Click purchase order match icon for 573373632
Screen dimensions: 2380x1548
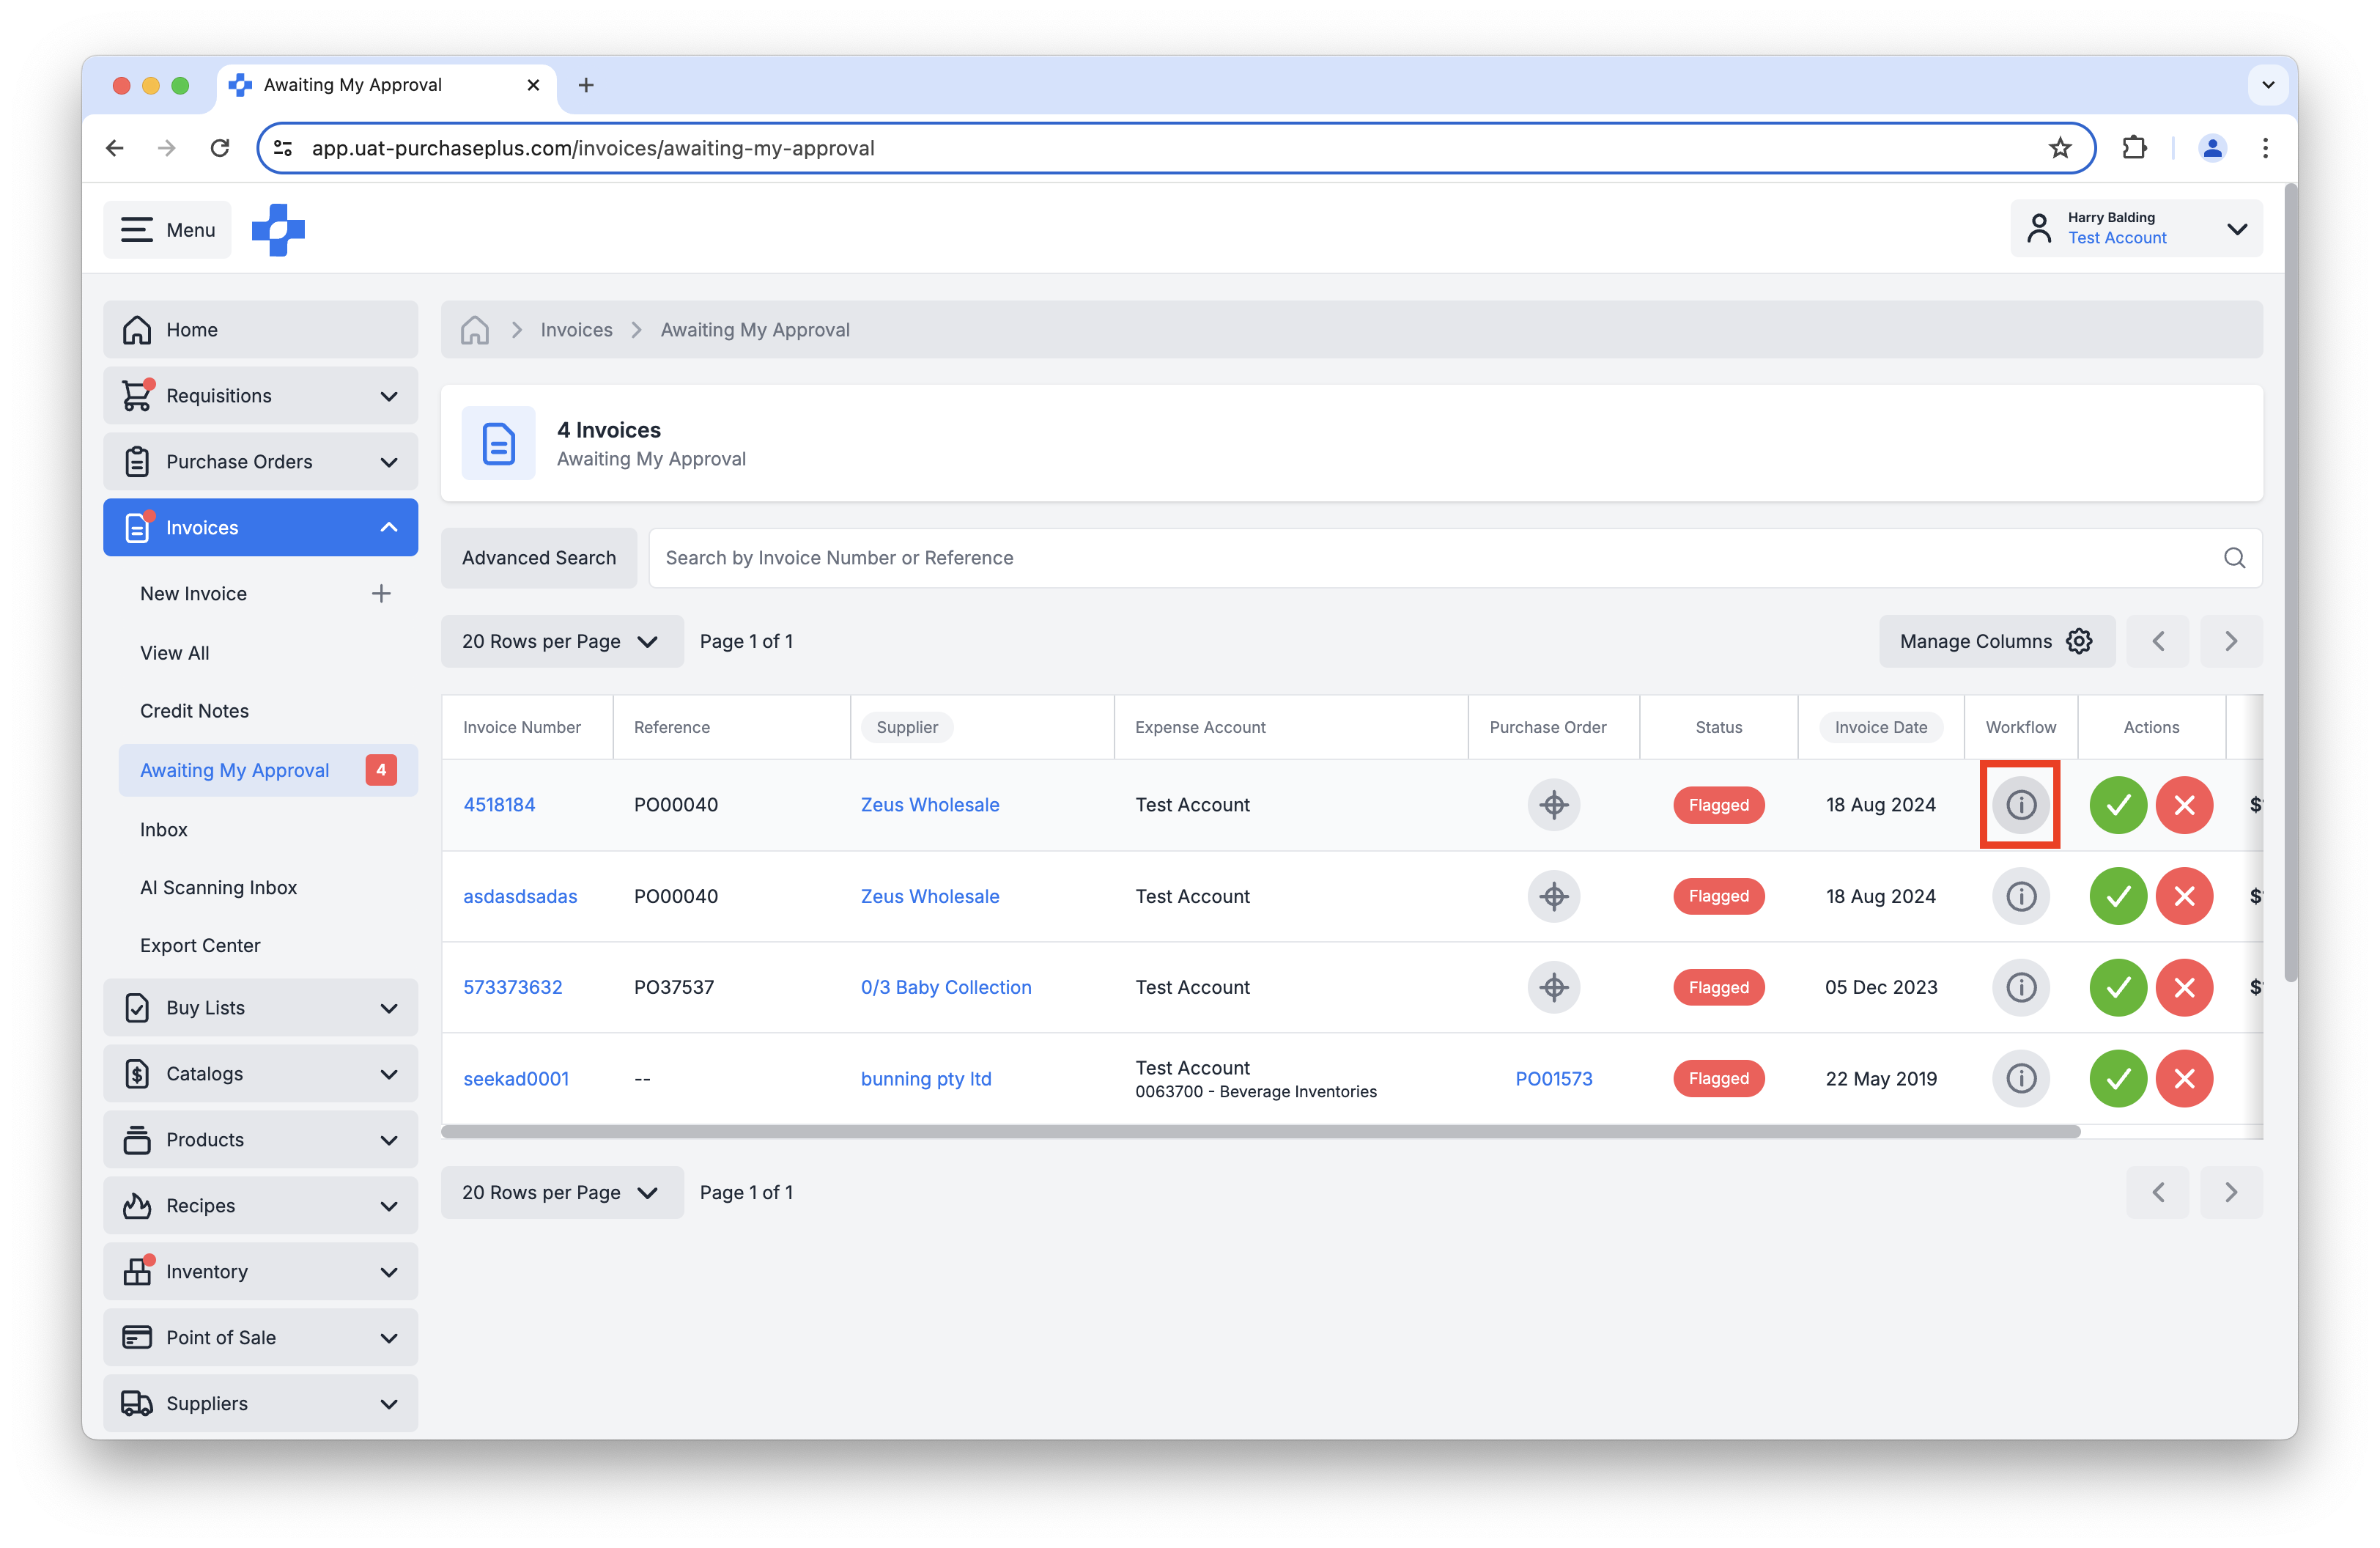coord(1553,987)
